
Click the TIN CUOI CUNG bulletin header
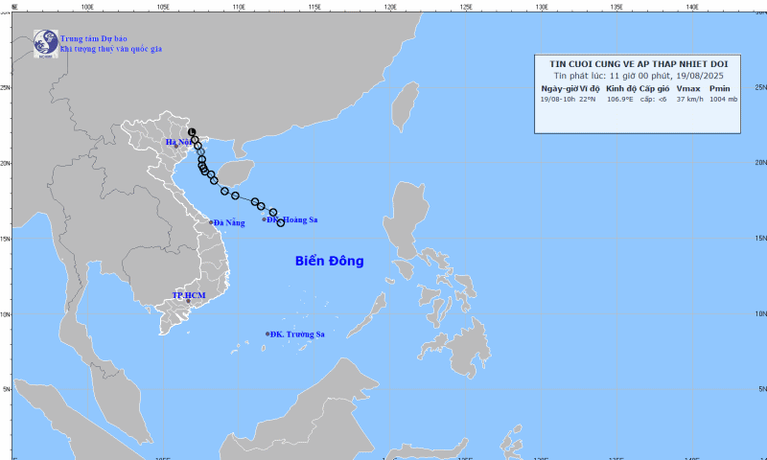tap(639, 64)
